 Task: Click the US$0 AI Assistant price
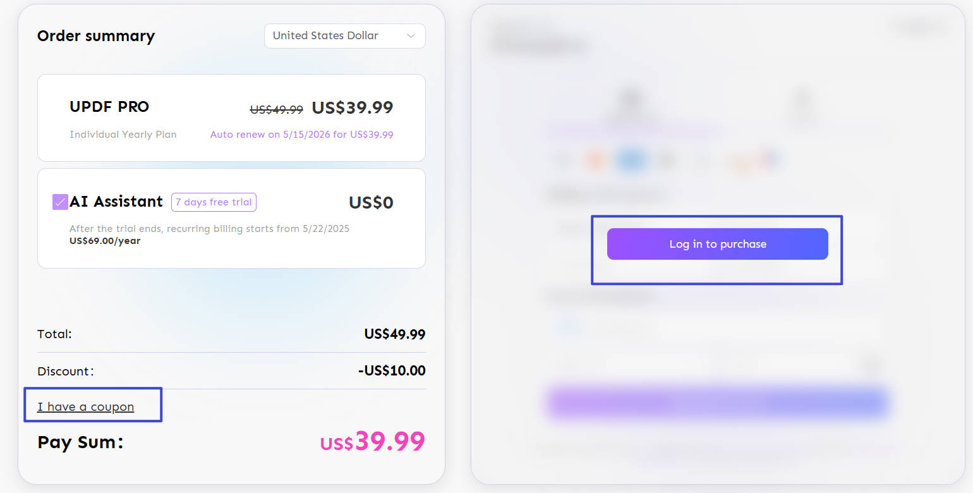(371, 203)
